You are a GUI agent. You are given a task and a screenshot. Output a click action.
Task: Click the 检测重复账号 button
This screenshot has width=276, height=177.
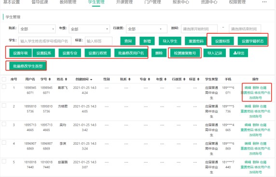185,53
